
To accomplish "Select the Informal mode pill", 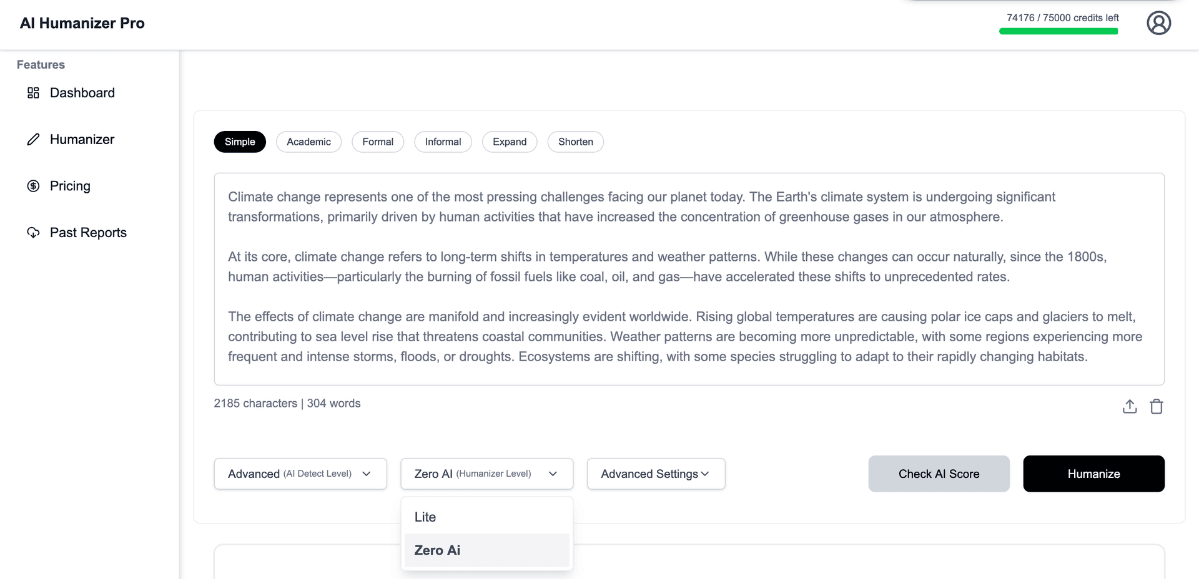I will click(x=443, y=142).
